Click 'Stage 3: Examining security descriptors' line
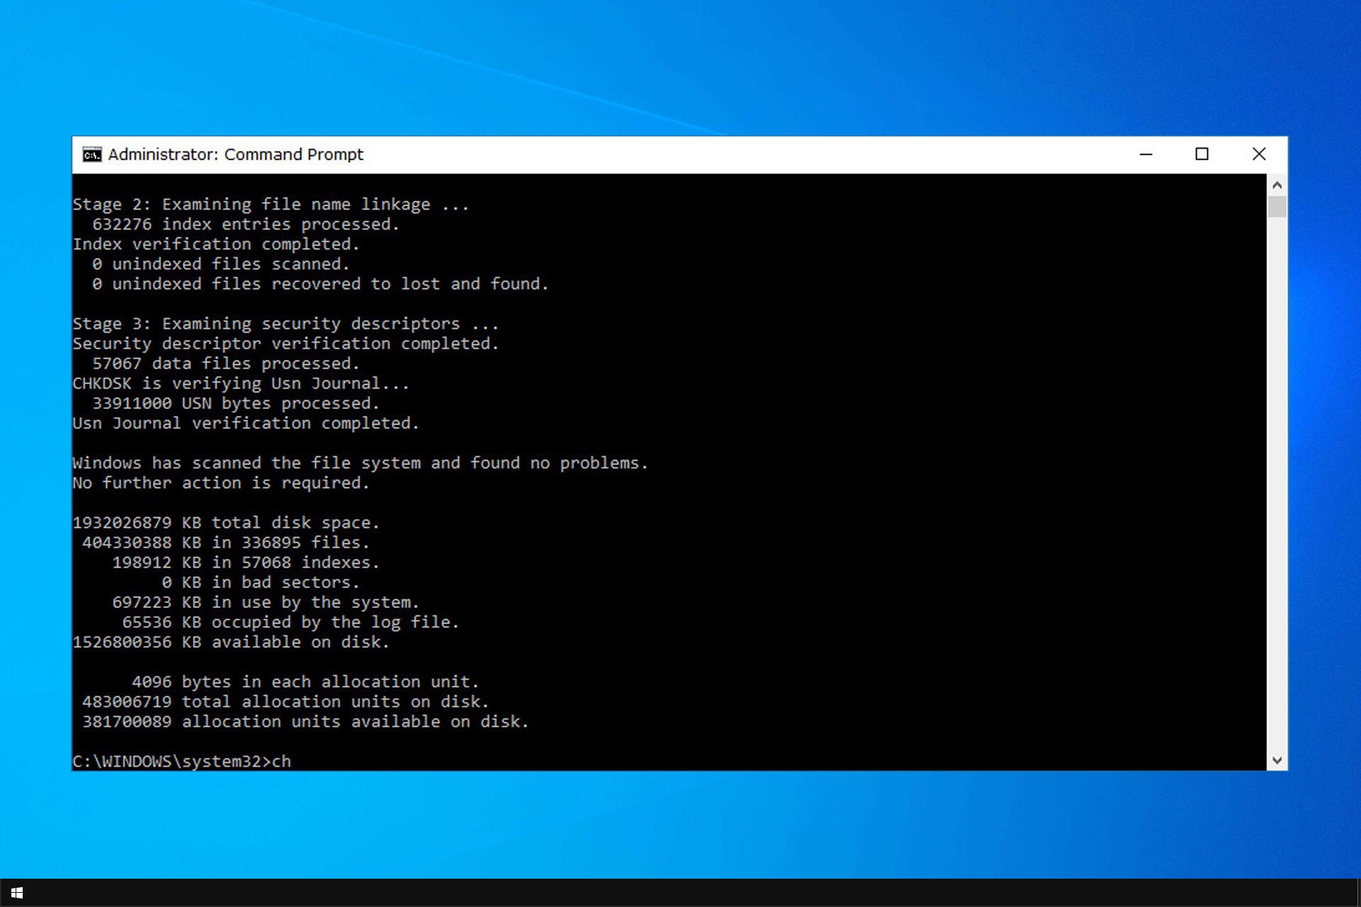 pyautogui.click(x=286, y=324)
